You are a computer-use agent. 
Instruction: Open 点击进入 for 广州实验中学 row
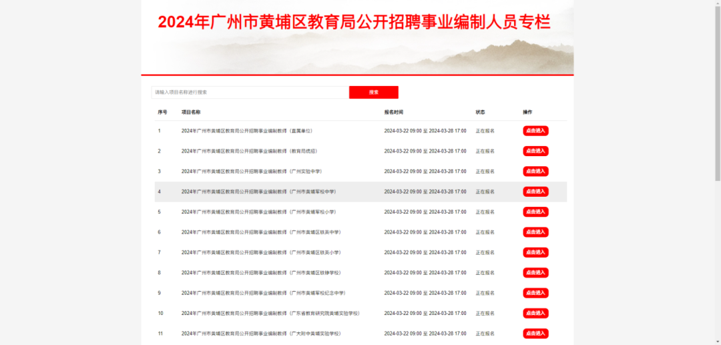[x=535, y=171]
